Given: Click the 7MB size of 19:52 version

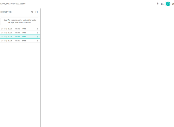Looking at the screenshot, I should (24, 29).
